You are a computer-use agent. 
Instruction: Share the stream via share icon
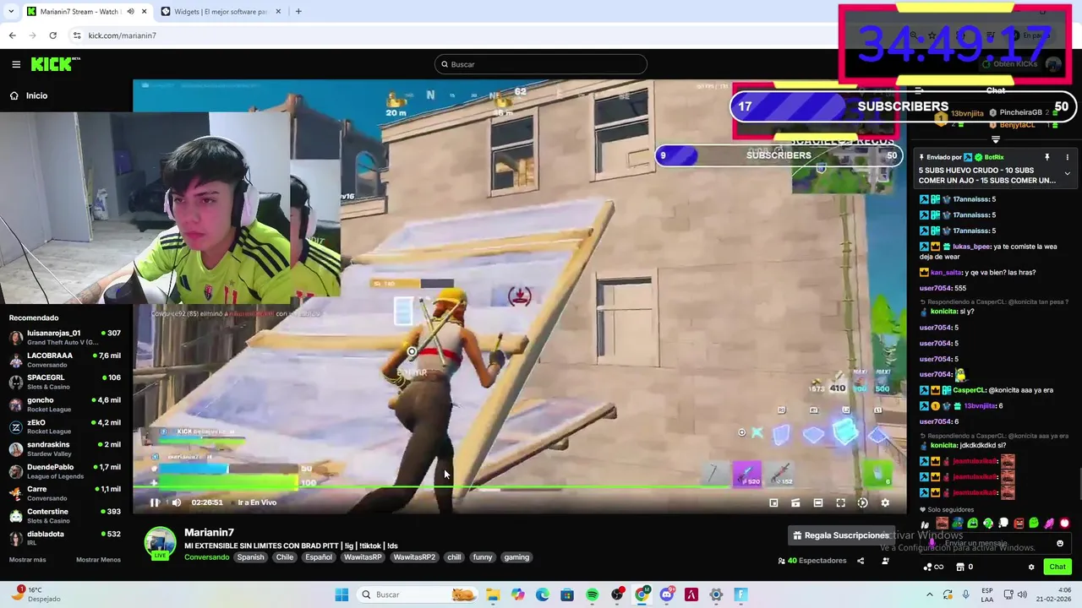[861, 561]
